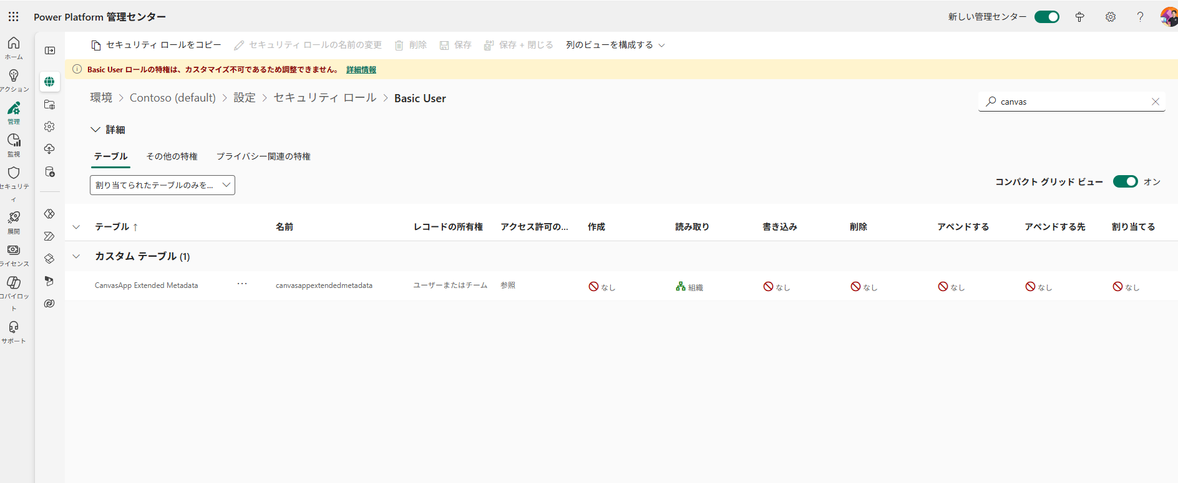
Task: Click 作成 privilege なし cell
Action: tap(601, 287)
